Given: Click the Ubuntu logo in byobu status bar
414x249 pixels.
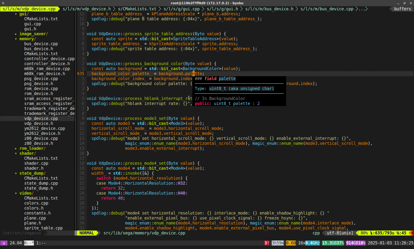Looking at the screenshot, I should coord(4,243).
